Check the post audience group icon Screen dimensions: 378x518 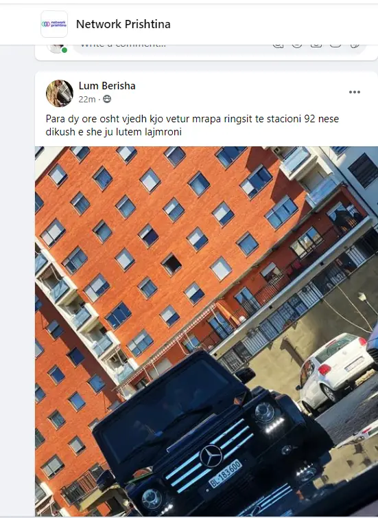point(107,99)
